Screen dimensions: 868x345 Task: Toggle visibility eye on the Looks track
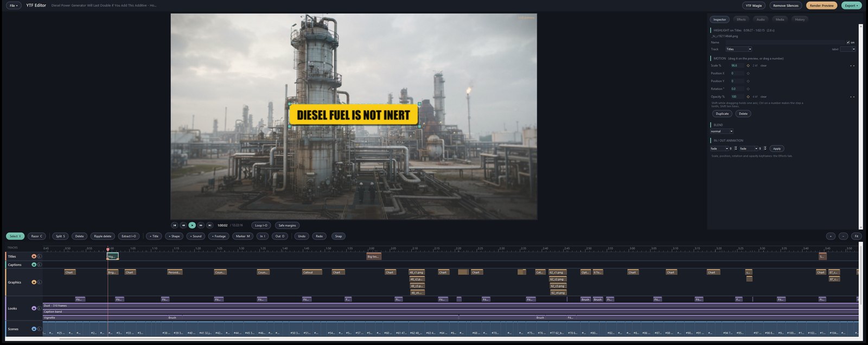click(34, 308)
